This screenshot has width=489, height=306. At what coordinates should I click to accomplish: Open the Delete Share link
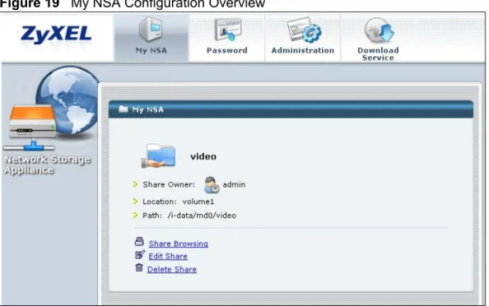pyautogui.click(x=172, y=270)
